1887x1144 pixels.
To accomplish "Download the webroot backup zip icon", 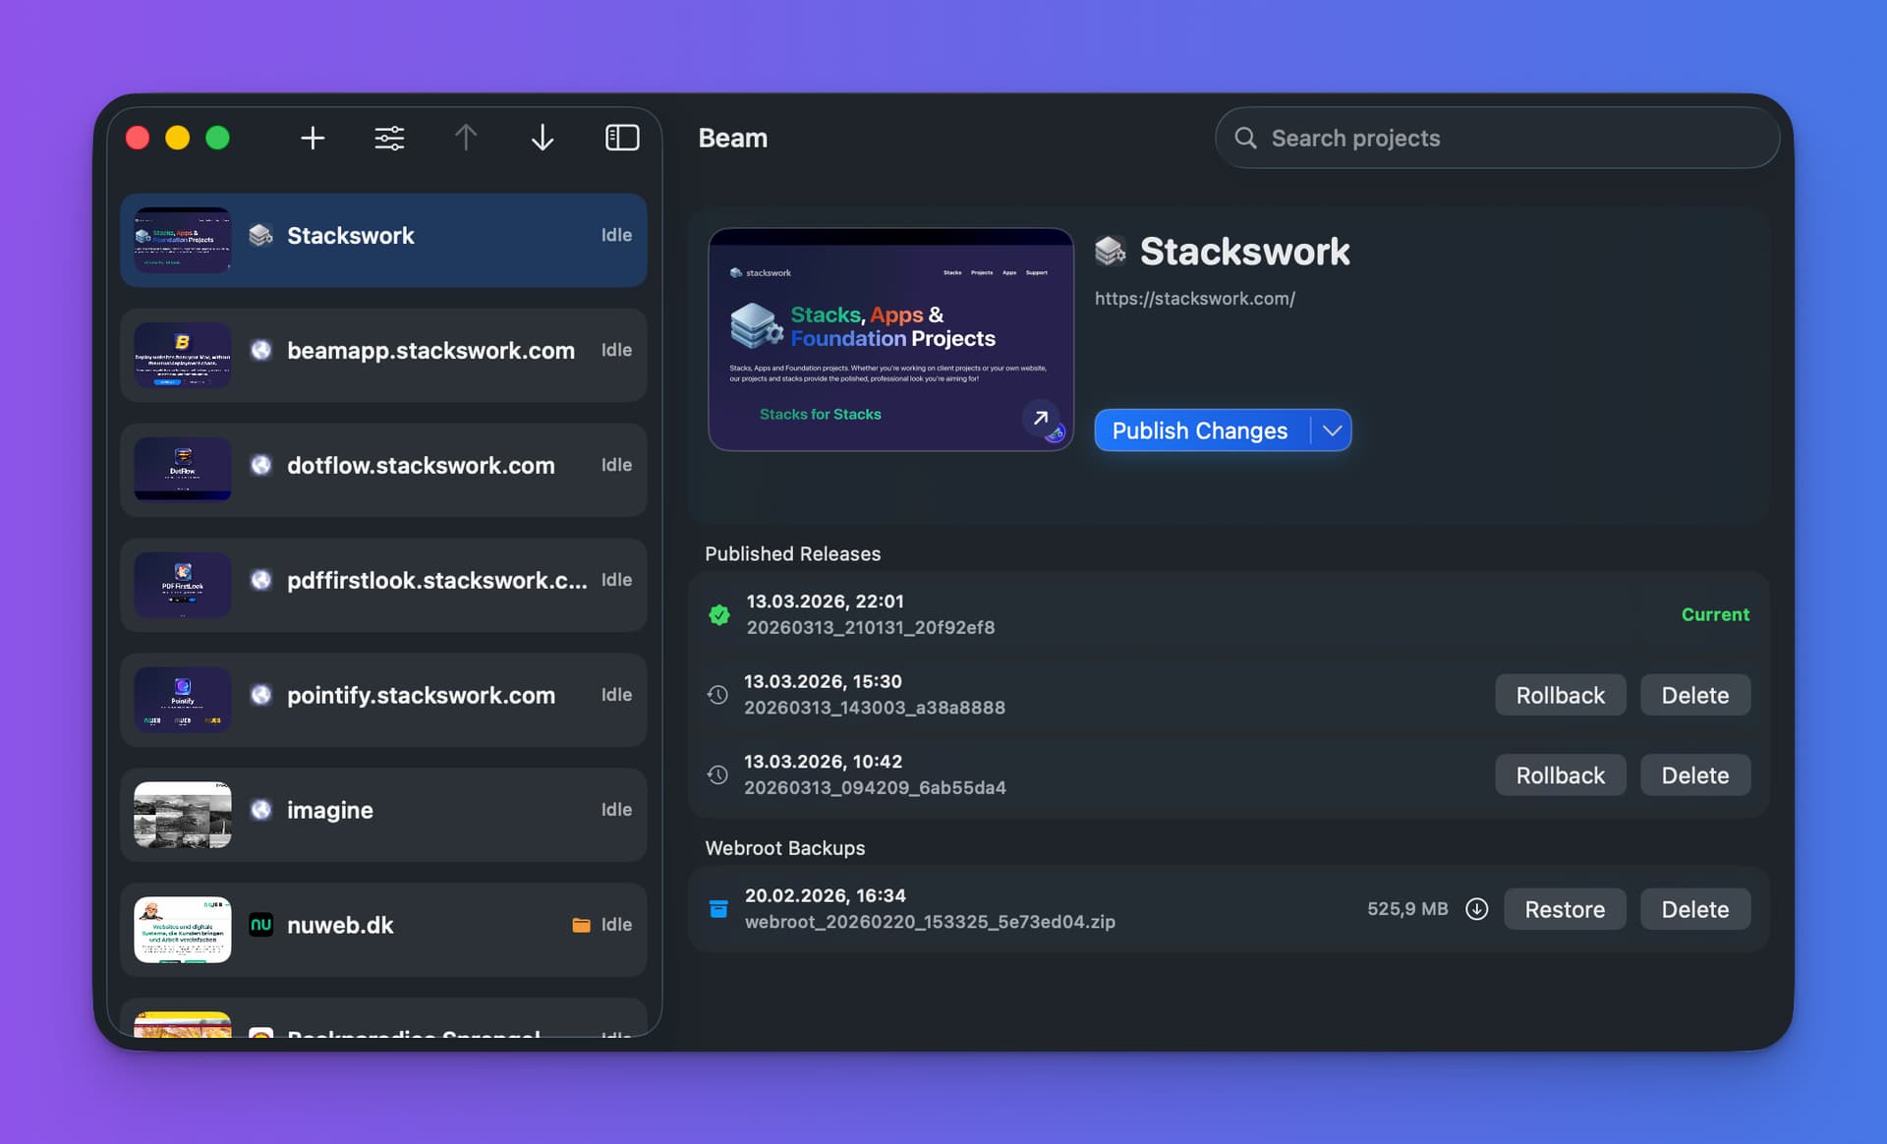I will 1476,909.
